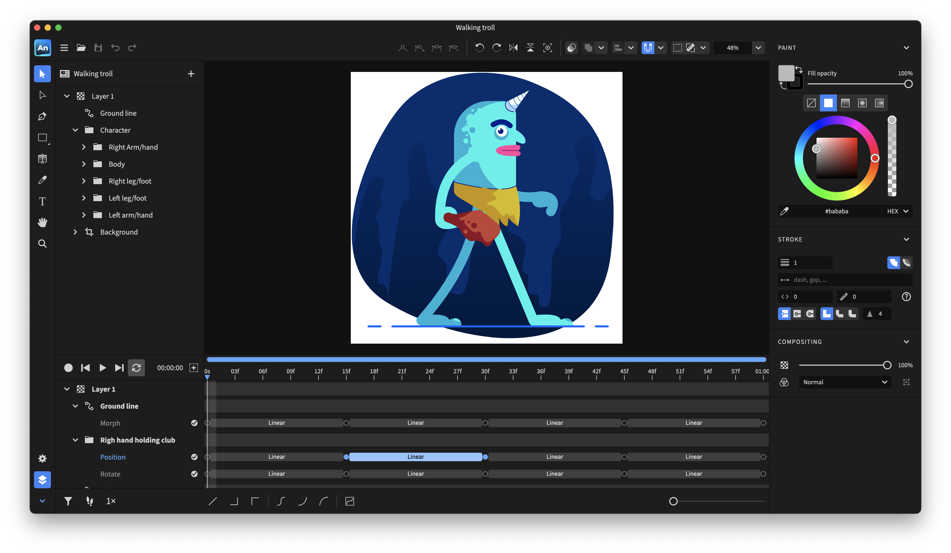Viewport: 951px width, 553px height.
Task: Select the Position property under Righ hand holding club
Action: pos(113,457)
